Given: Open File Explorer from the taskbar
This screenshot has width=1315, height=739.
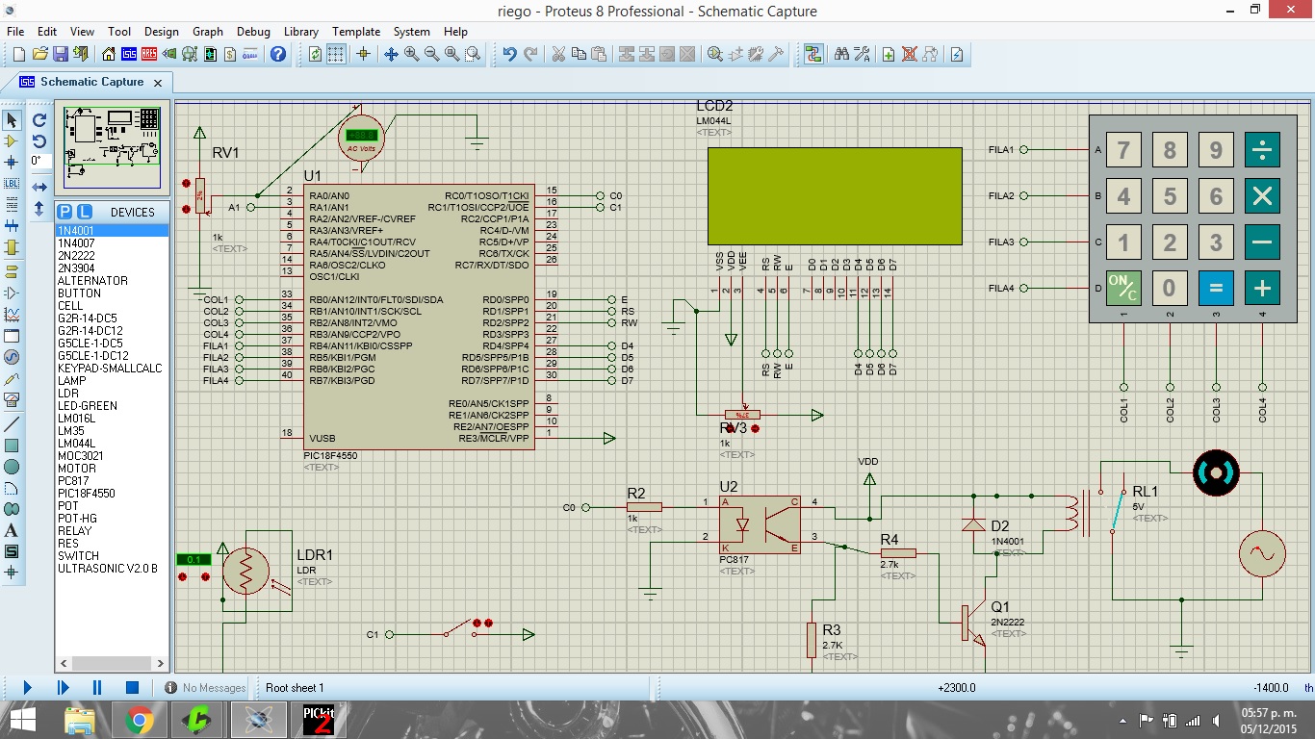Looking at the screenshot, I should pos(79,720).
